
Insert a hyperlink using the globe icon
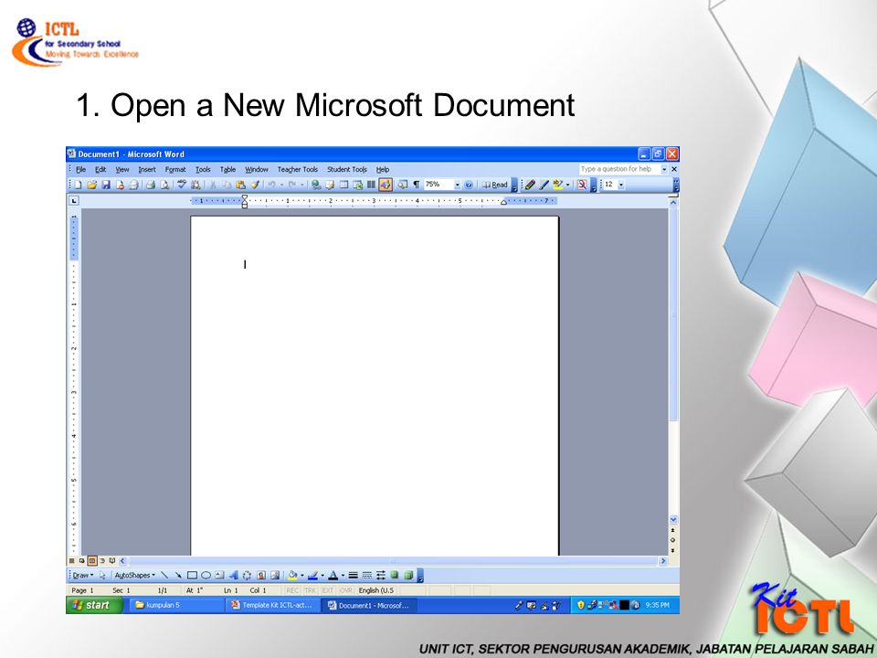point(316,185)
